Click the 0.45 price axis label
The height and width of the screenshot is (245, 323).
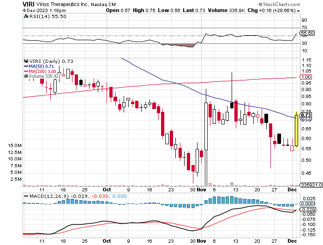pyautogui.click(x=306, y=173)
